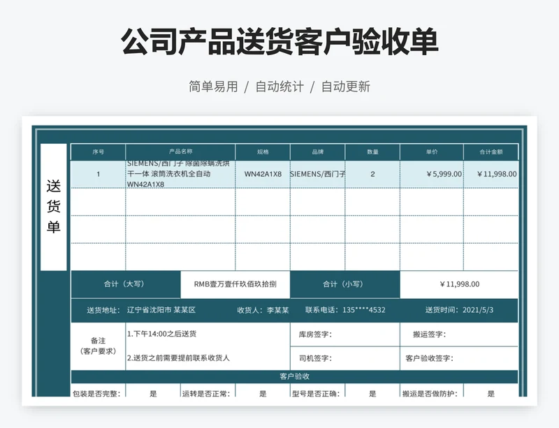Click the 合计金额 column header
This screenshot has height=428, width=559.
pos(491,152)
